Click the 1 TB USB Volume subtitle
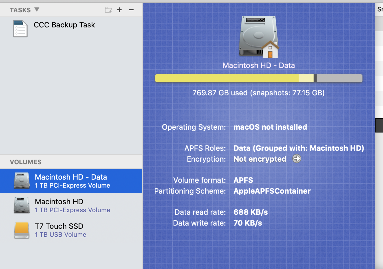This screenshot has width=383, height=269. pos(61,234)
